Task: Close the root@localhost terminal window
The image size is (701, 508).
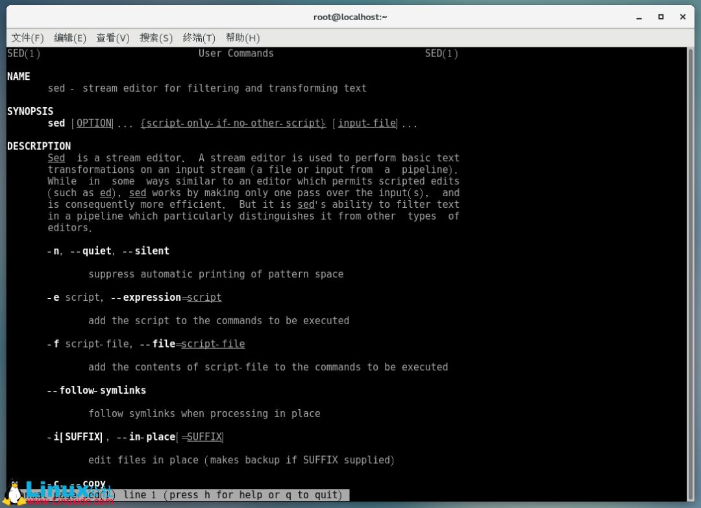Action: coord(683,17)
